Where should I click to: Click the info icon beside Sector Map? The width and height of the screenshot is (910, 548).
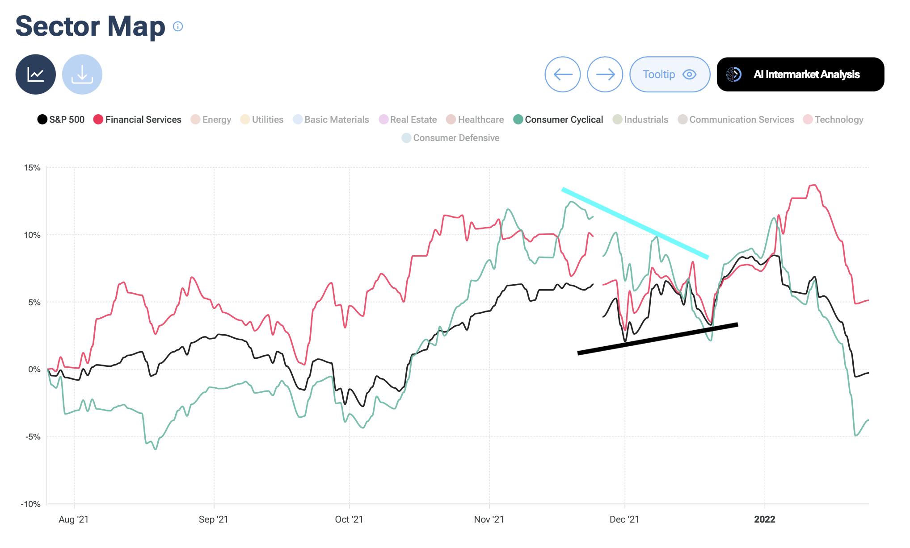[178, 26]
